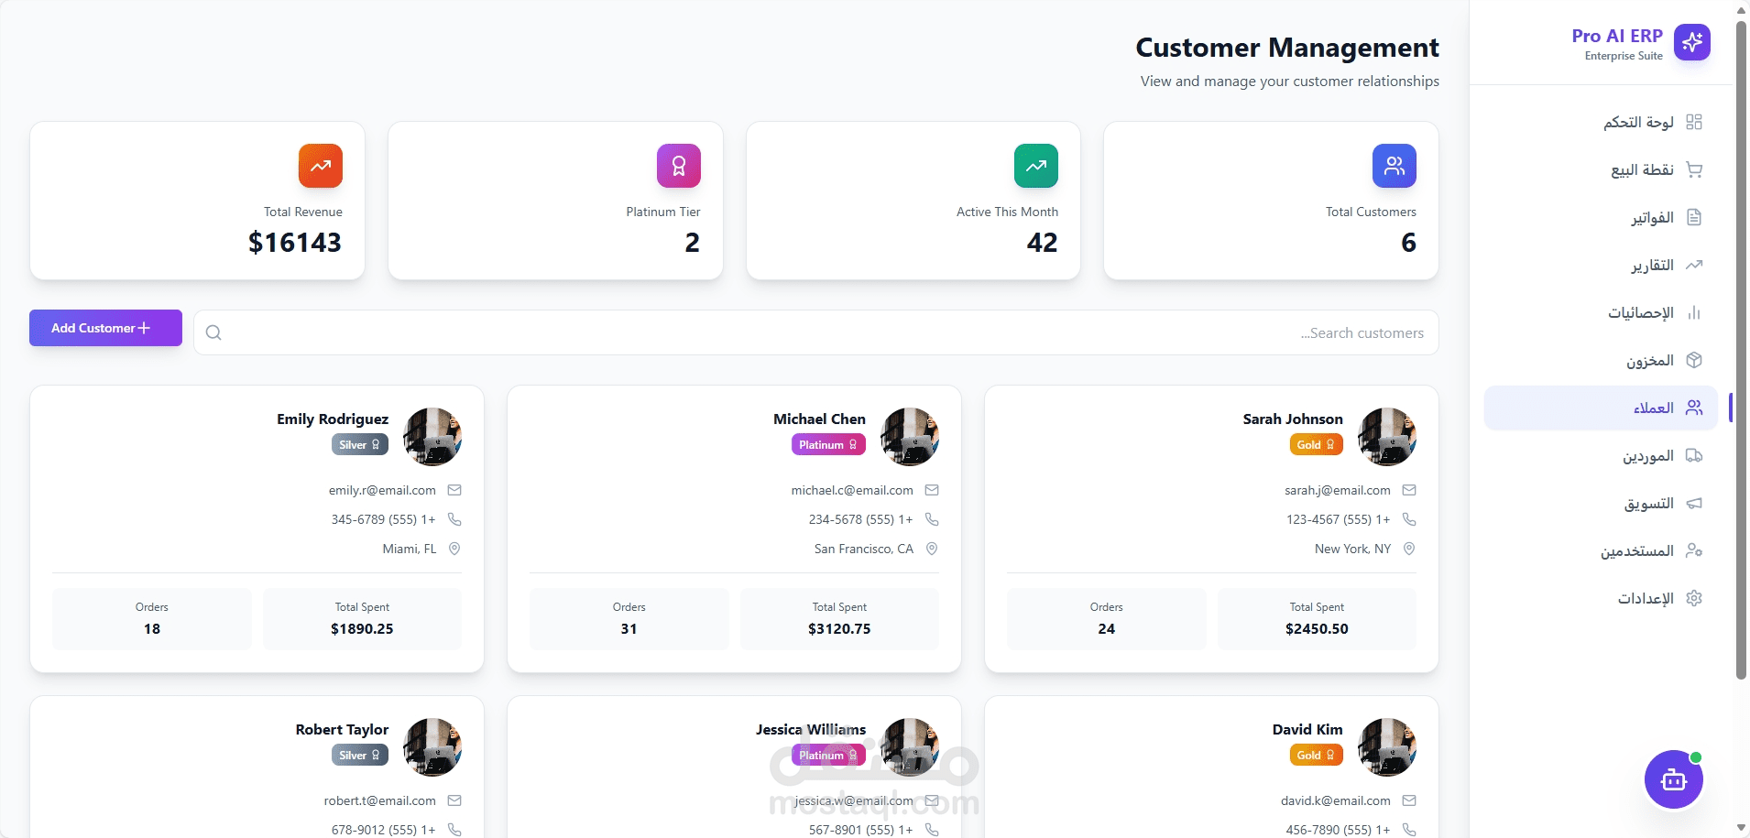Click Sarah Johnson's Gold tier badge
1750x838 pixels.
1316,445
